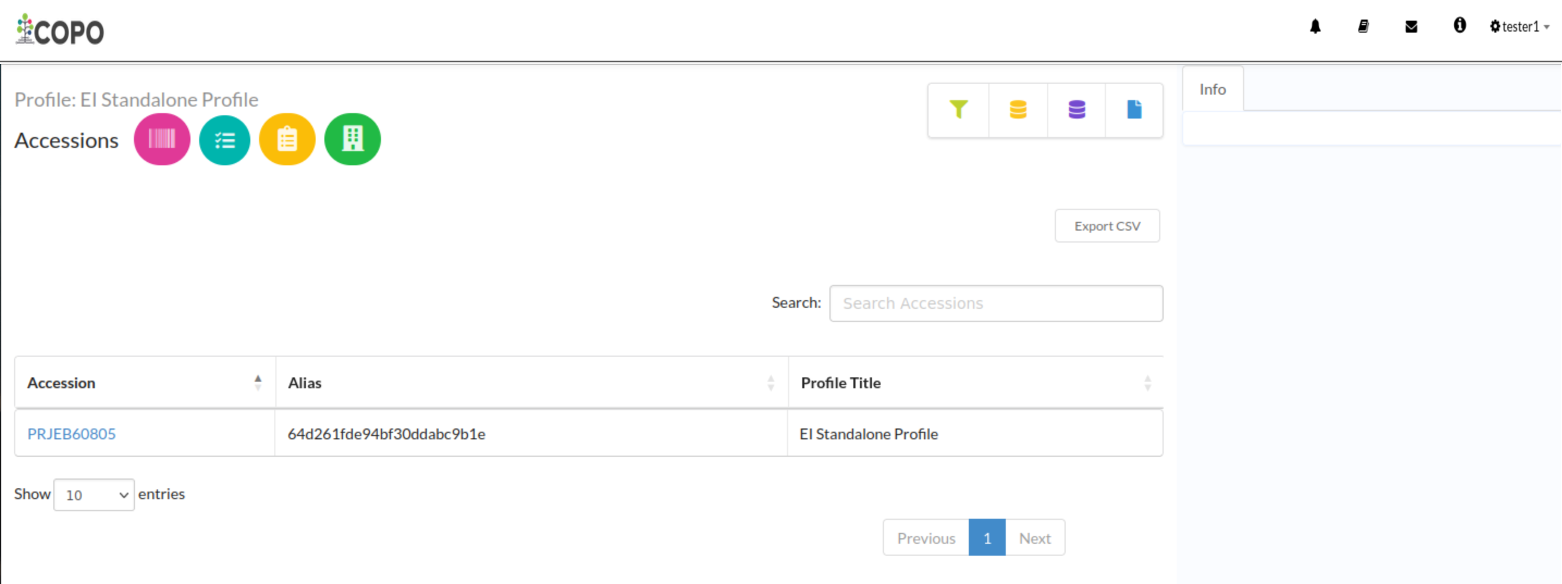Image resolution: width=1562 pixels, height=584 pixels.
Task: Open the documentation book icon
Action: pos(1362,27)
